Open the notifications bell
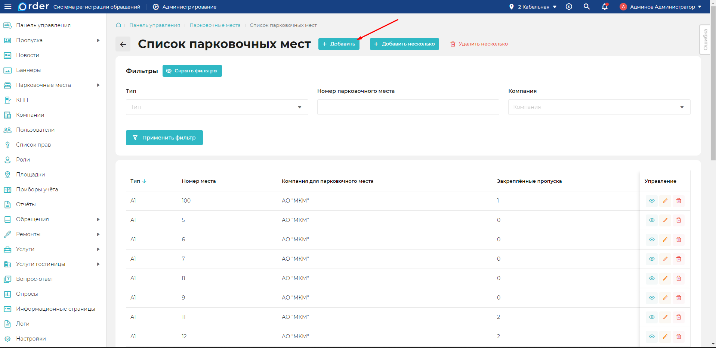This screenshot has width=716, height=348. [604, 7]
